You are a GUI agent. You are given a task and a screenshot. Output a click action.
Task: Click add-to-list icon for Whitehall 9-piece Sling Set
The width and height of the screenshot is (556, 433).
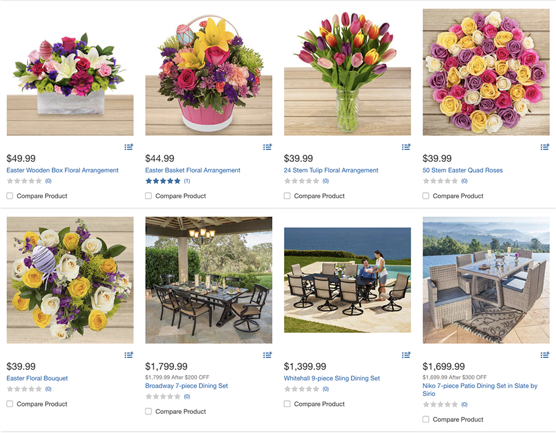coord(406,355)
